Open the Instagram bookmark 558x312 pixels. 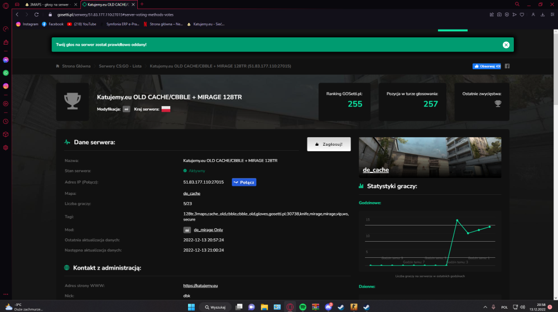coord(27,24)
